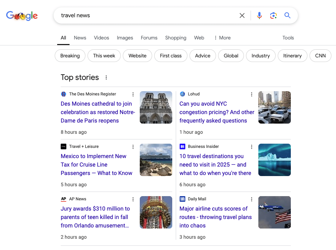
Task: Start voice search with microphone icon
Action: pyautogui.click(x=259, y=15)
